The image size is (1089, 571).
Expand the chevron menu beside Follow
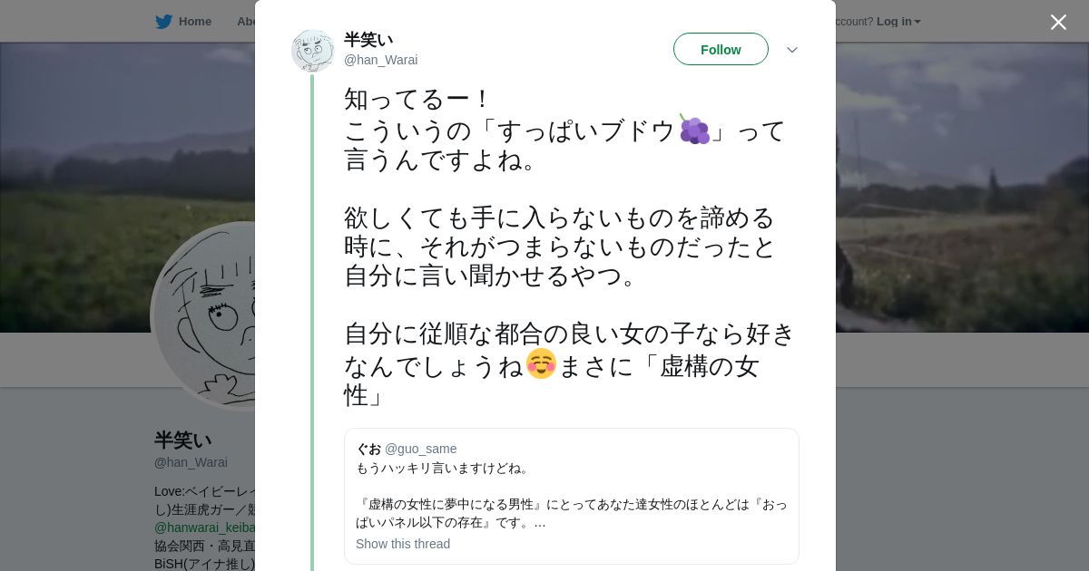(791, 50)
